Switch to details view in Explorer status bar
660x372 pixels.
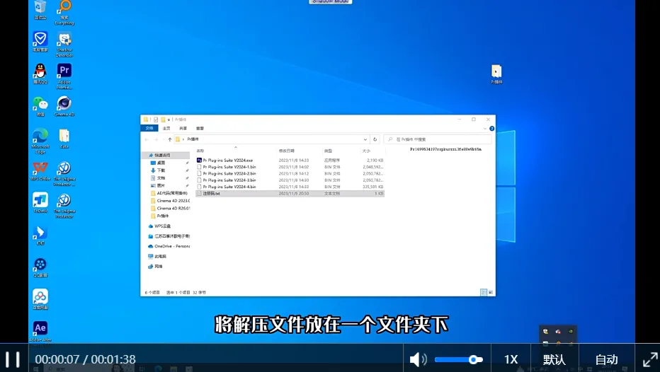click(484, 292)
